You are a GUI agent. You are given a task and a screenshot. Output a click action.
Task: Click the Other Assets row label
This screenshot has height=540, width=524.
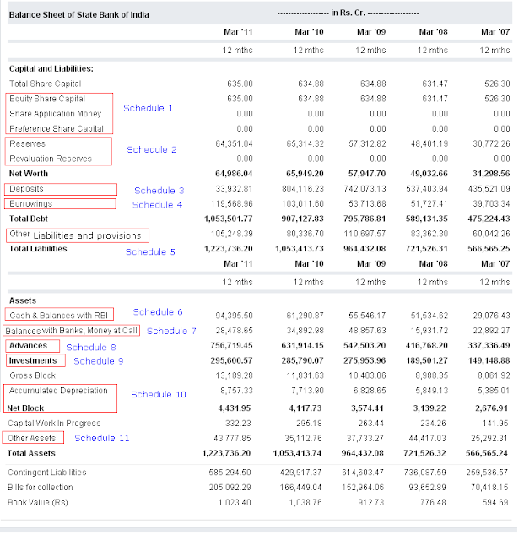32,438
